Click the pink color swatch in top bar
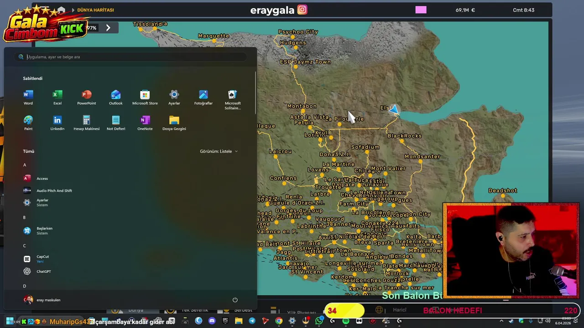Image resolution: width=584 pixels, height=328 pixels. [421, 10]
